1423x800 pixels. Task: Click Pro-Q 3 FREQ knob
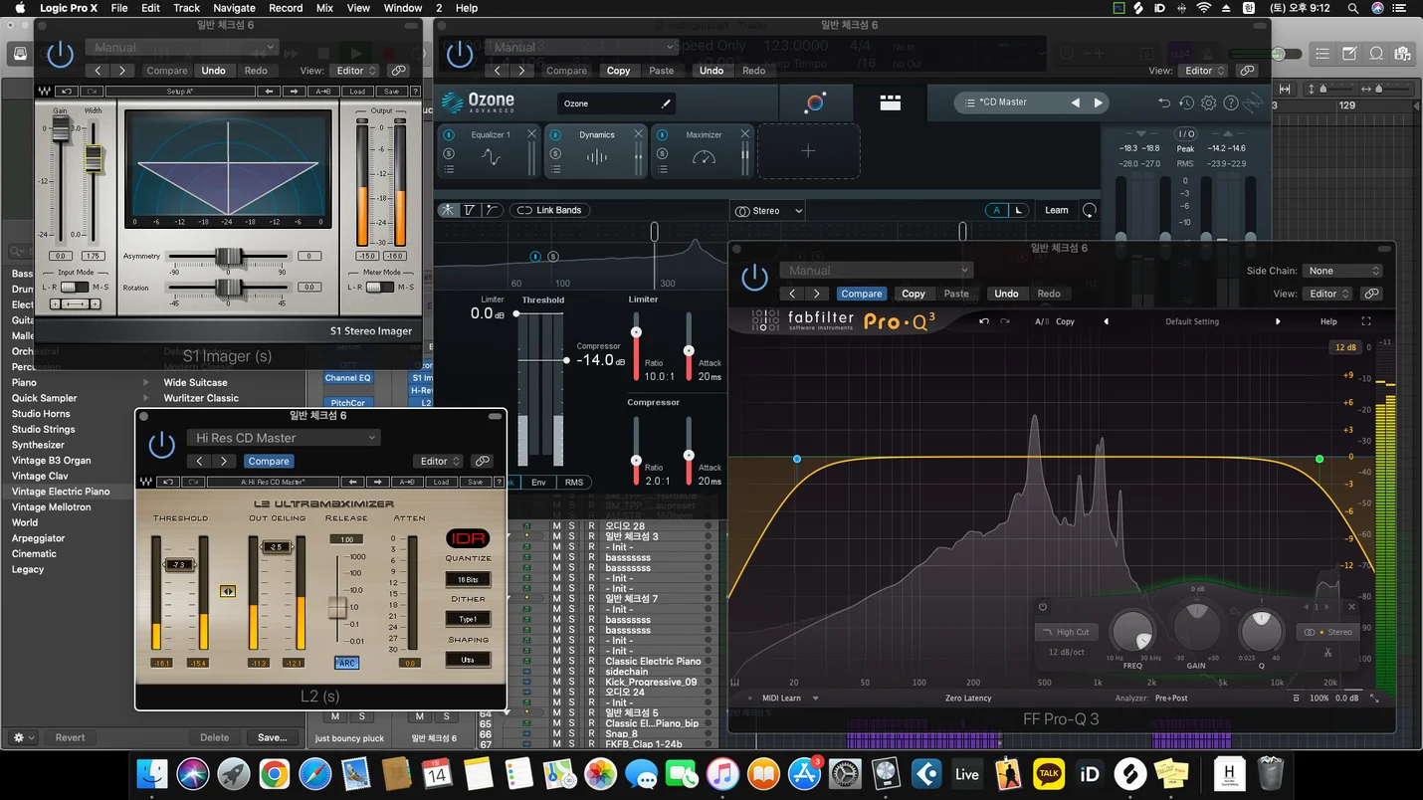pos(1131,631)
